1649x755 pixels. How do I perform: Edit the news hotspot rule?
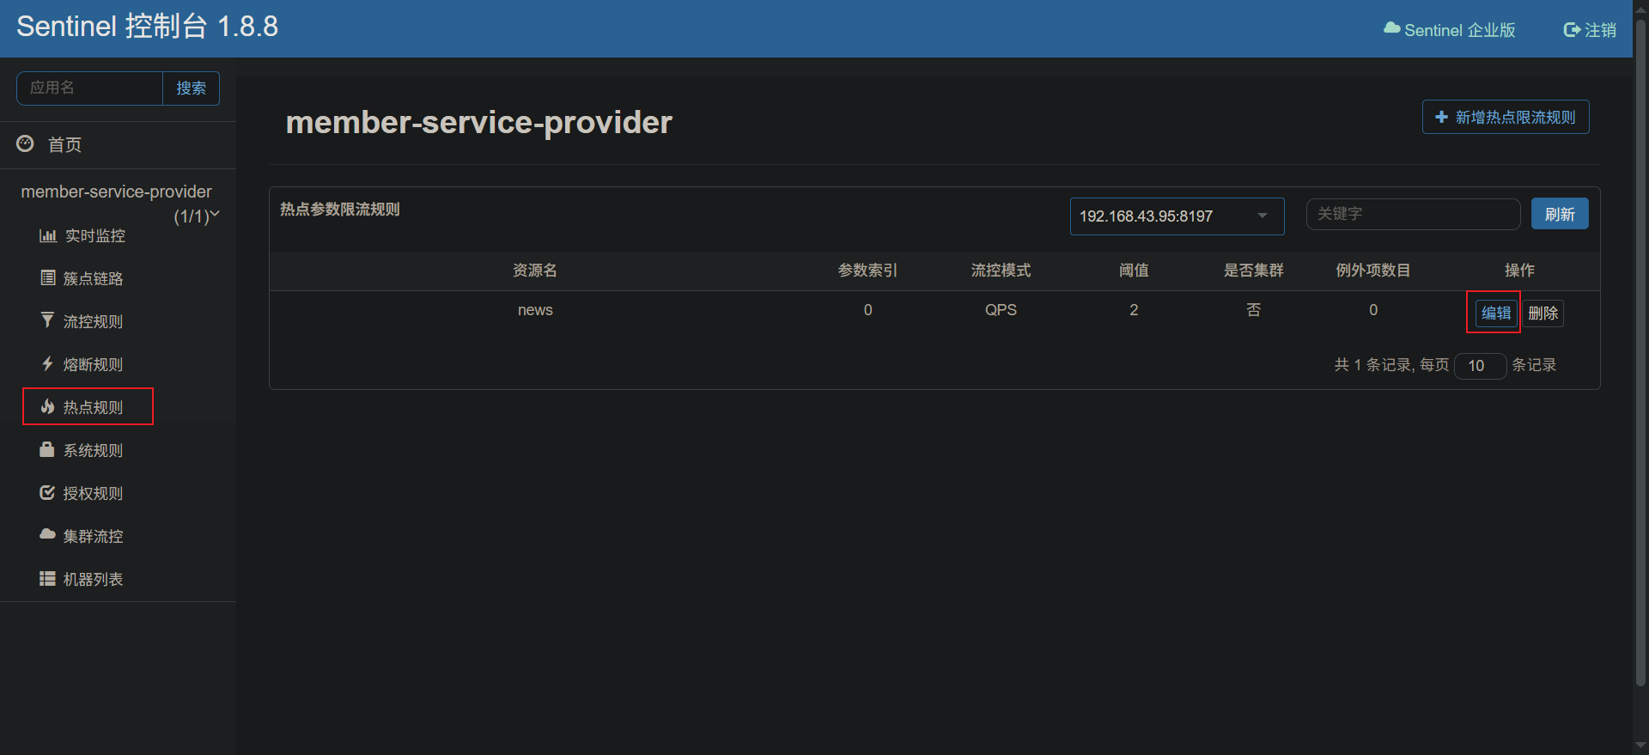coord(1495,314)
